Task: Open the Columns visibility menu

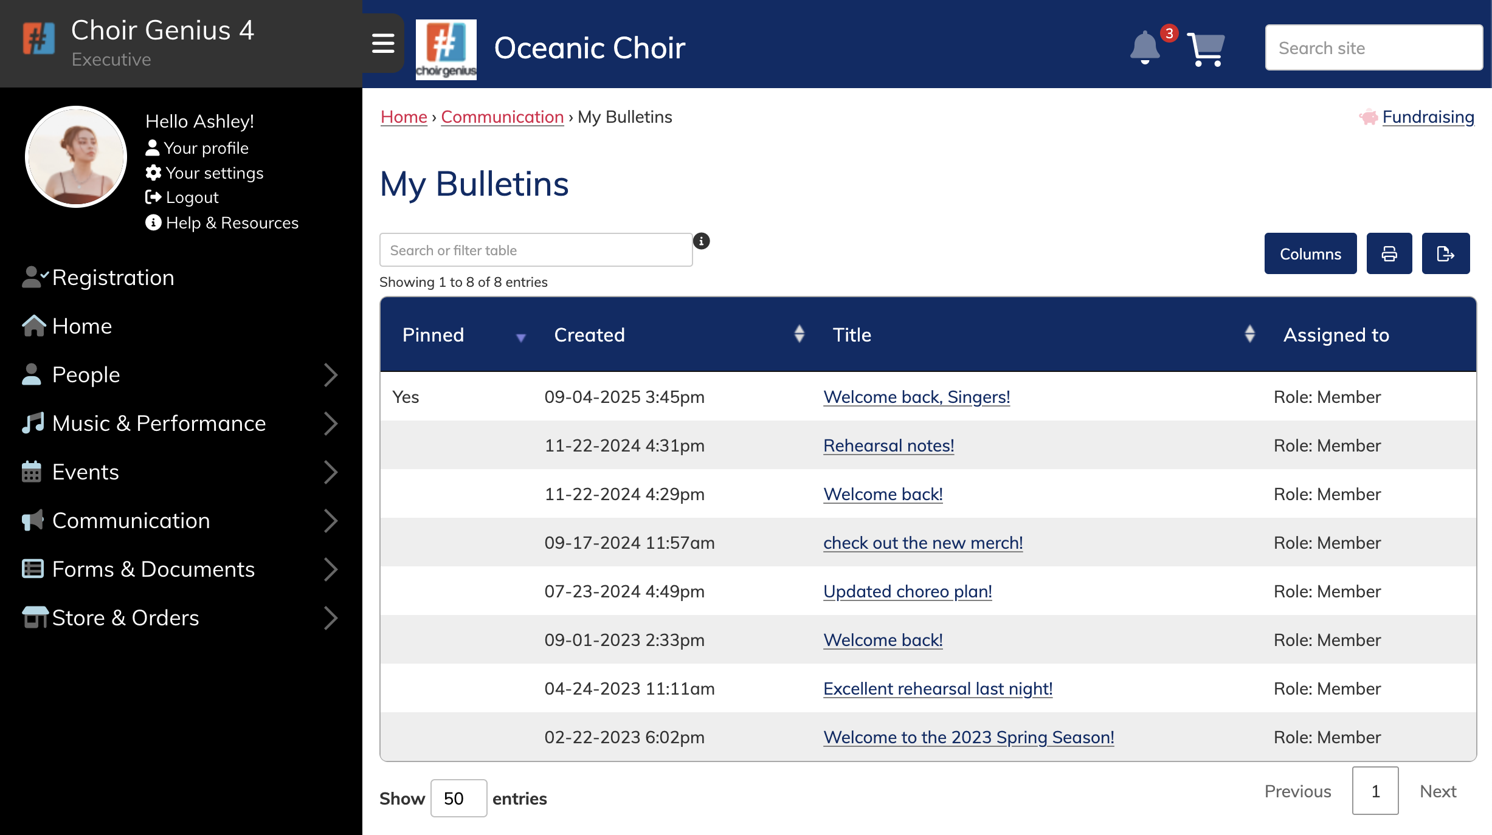Action: pos(1310,254)
